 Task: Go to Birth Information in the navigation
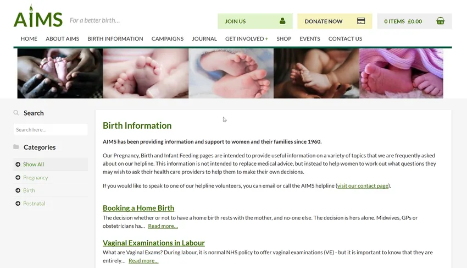[x=115, y=39]
